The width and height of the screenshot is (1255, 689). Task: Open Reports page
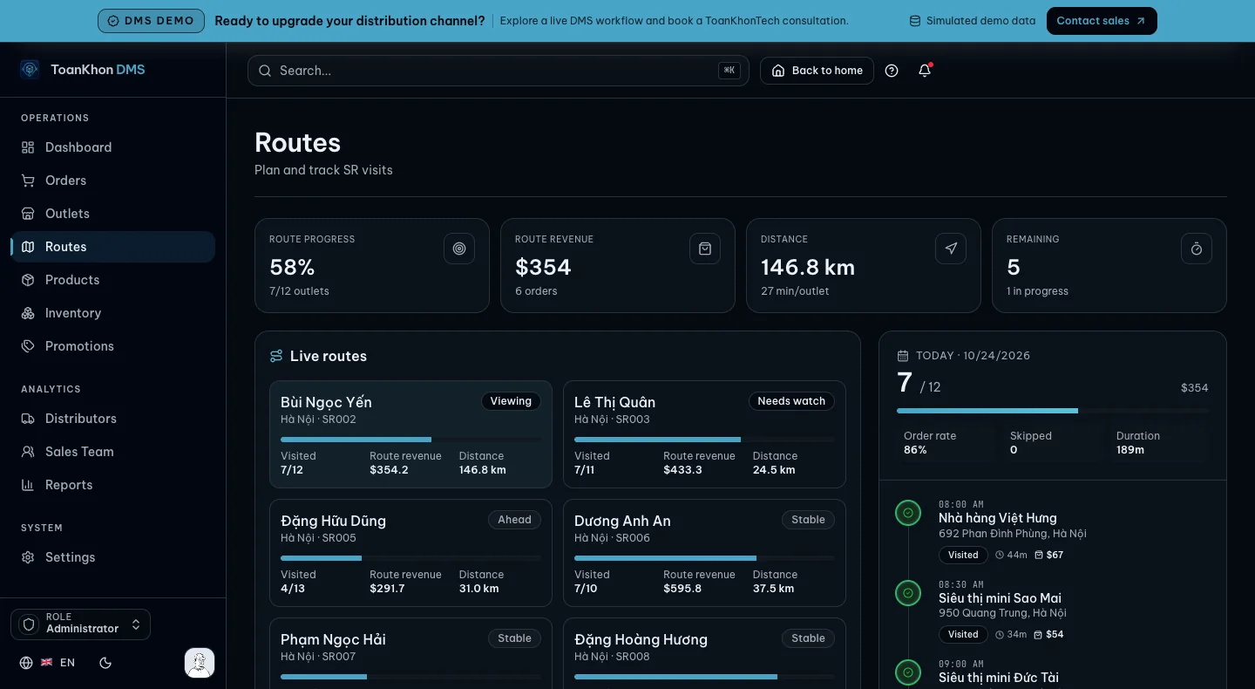[x=112, y=485]
